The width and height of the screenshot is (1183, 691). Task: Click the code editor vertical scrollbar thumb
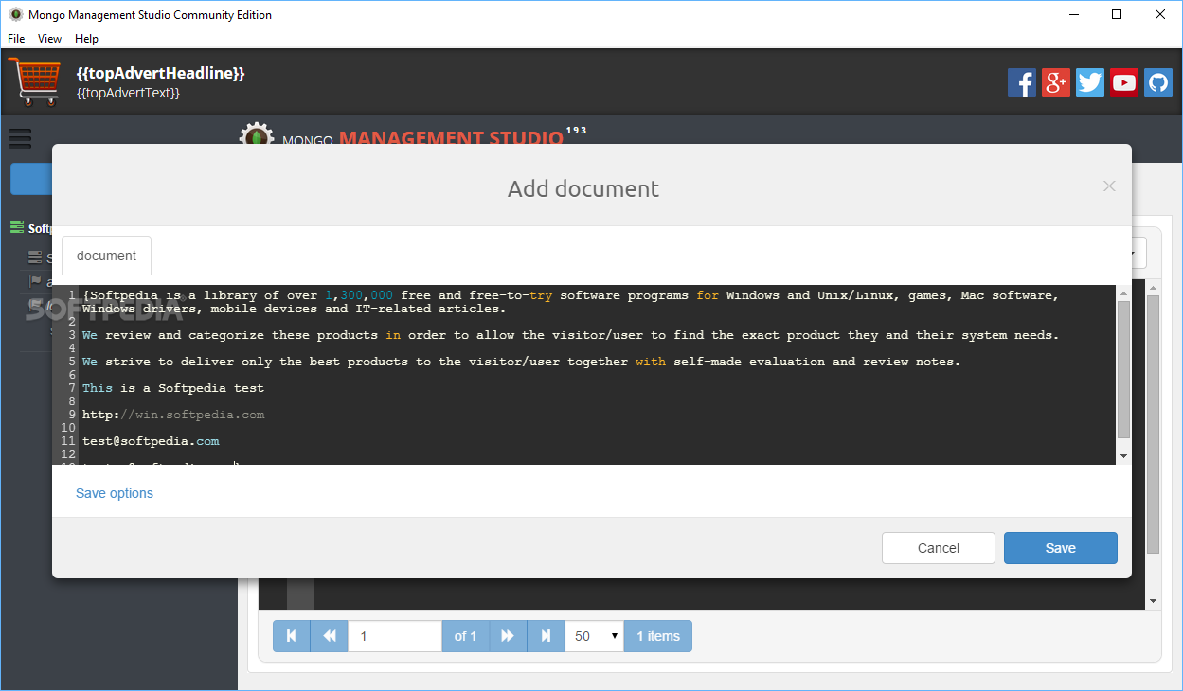(1124, 369)
